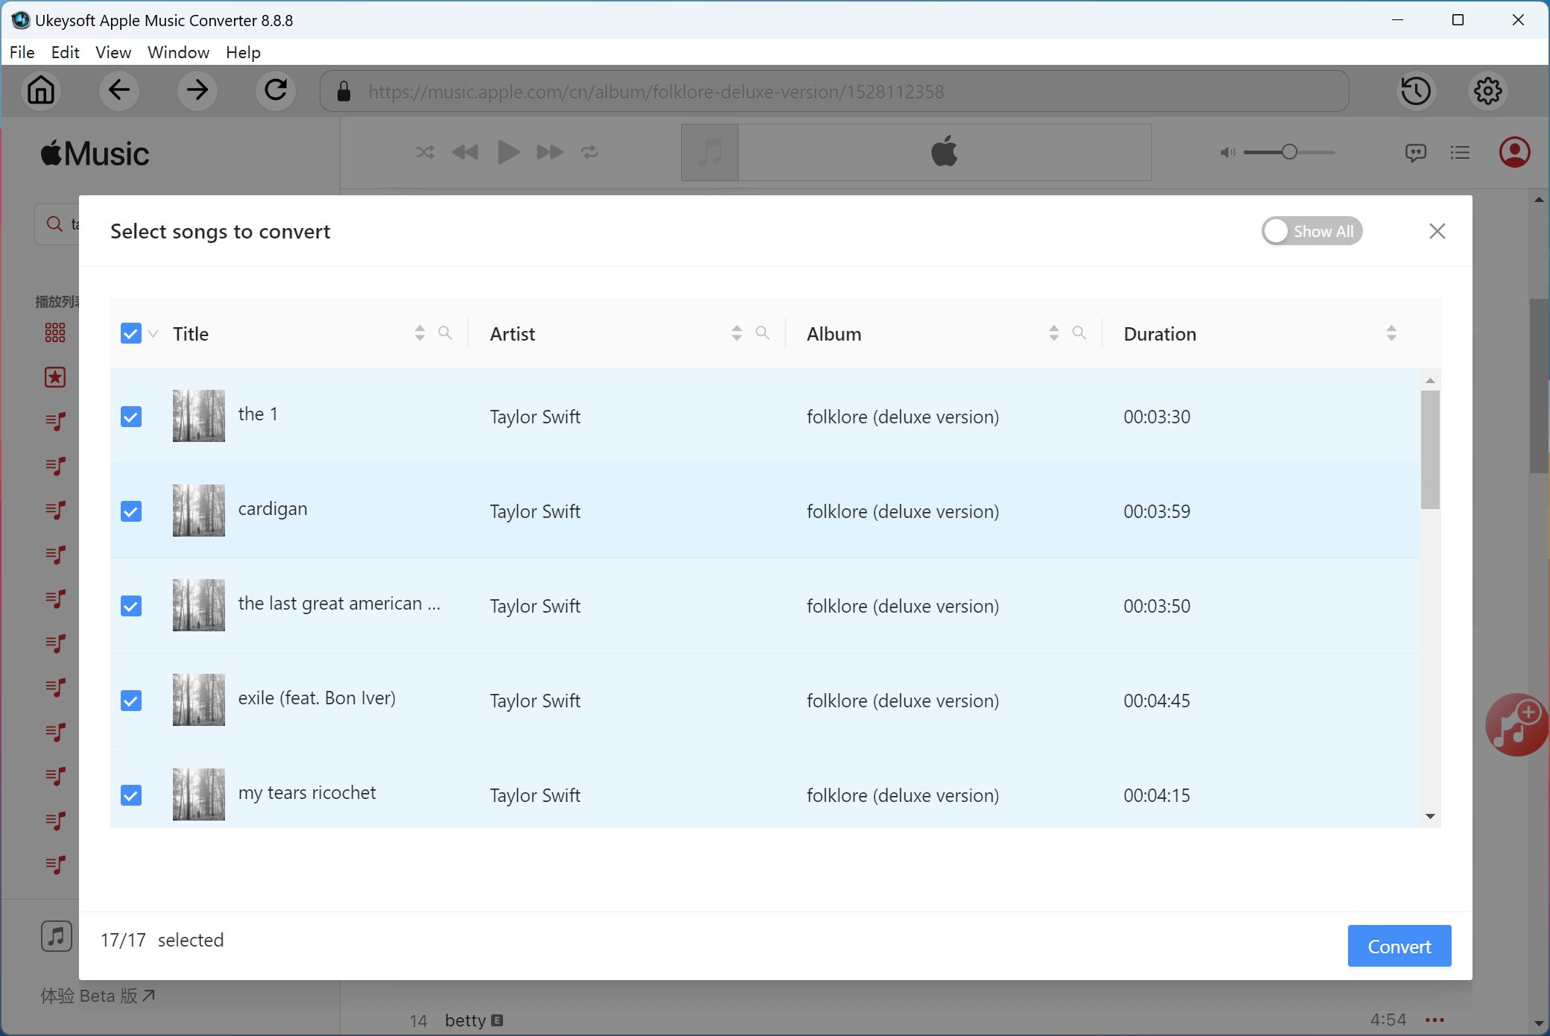Expand the selection dropdown chevron beside Title

click(154, 333)
